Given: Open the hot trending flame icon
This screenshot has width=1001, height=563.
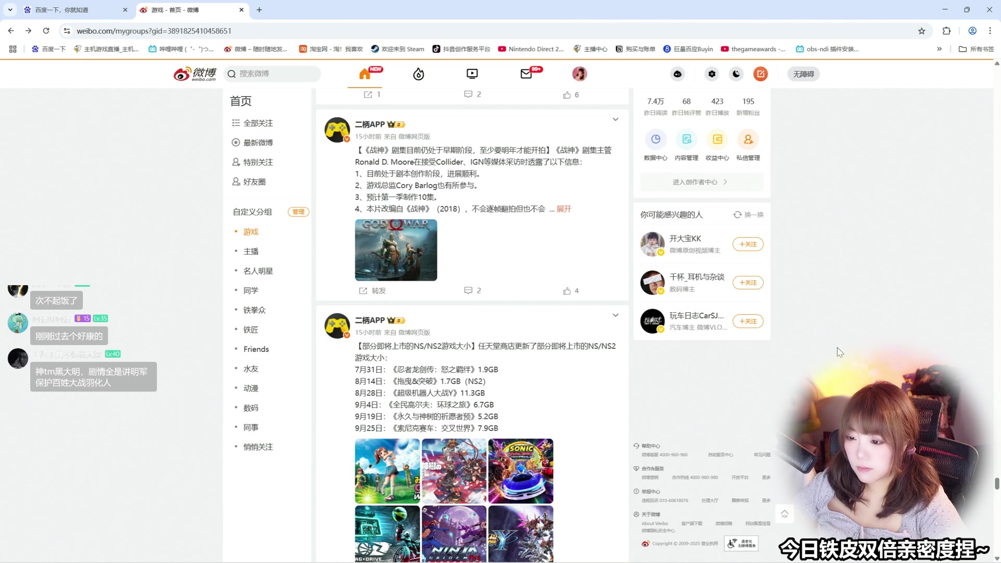Looking at the screenshot, I should tap(419, 74).
